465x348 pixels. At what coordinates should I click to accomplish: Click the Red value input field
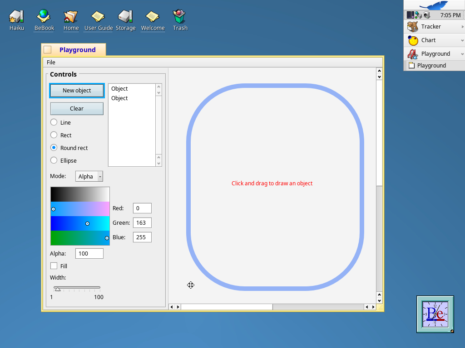(x=142, y=208)
